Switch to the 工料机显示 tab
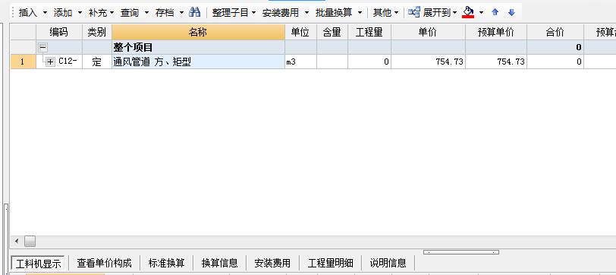Viewport: 616px width, 275px height. click(38, 263)
